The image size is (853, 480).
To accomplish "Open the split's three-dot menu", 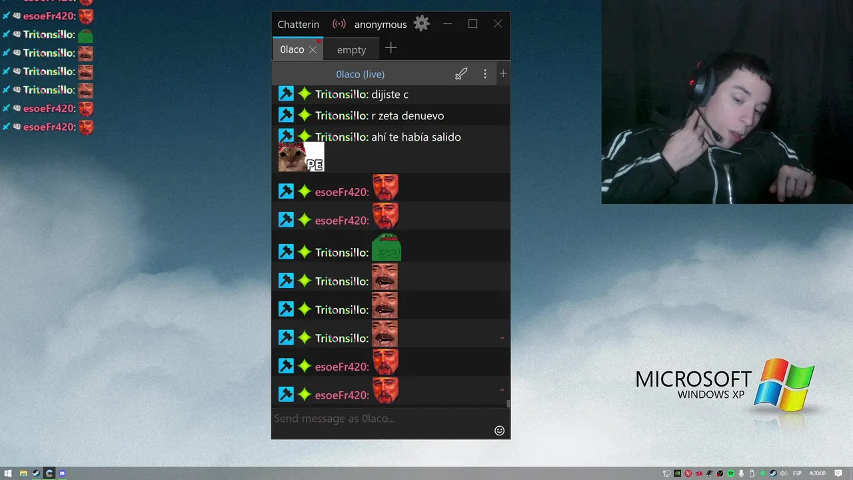I will click(484, 74).
